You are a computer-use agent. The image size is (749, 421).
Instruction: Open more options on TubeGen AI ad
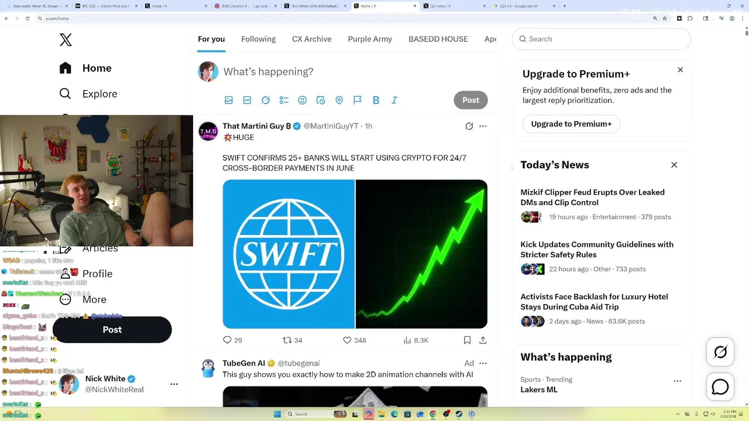[483, 363]
